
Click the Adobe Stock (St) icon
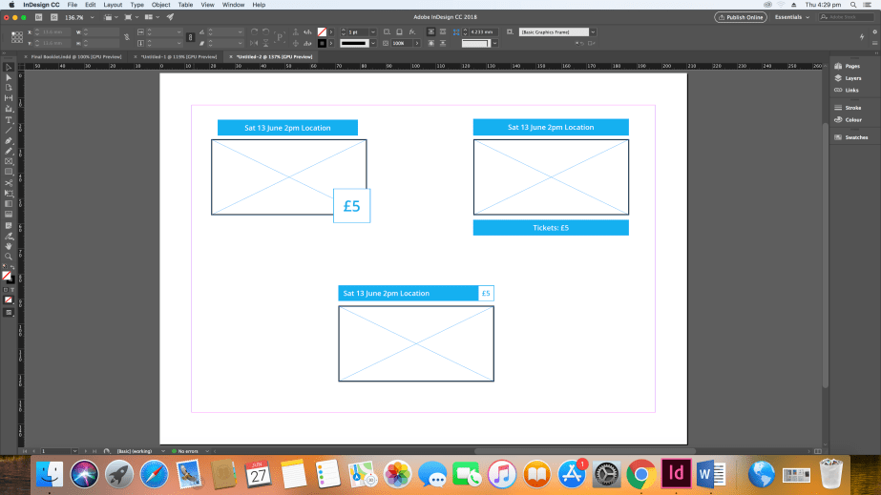coord(54,17)
